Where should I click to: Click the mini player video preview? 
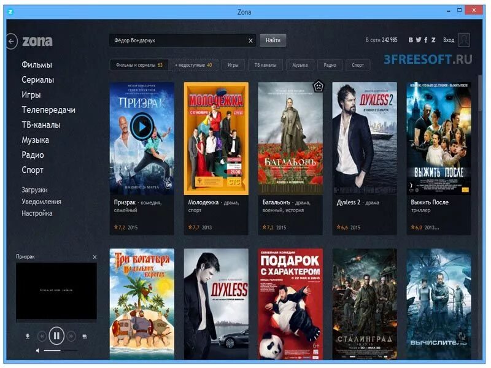56,291
